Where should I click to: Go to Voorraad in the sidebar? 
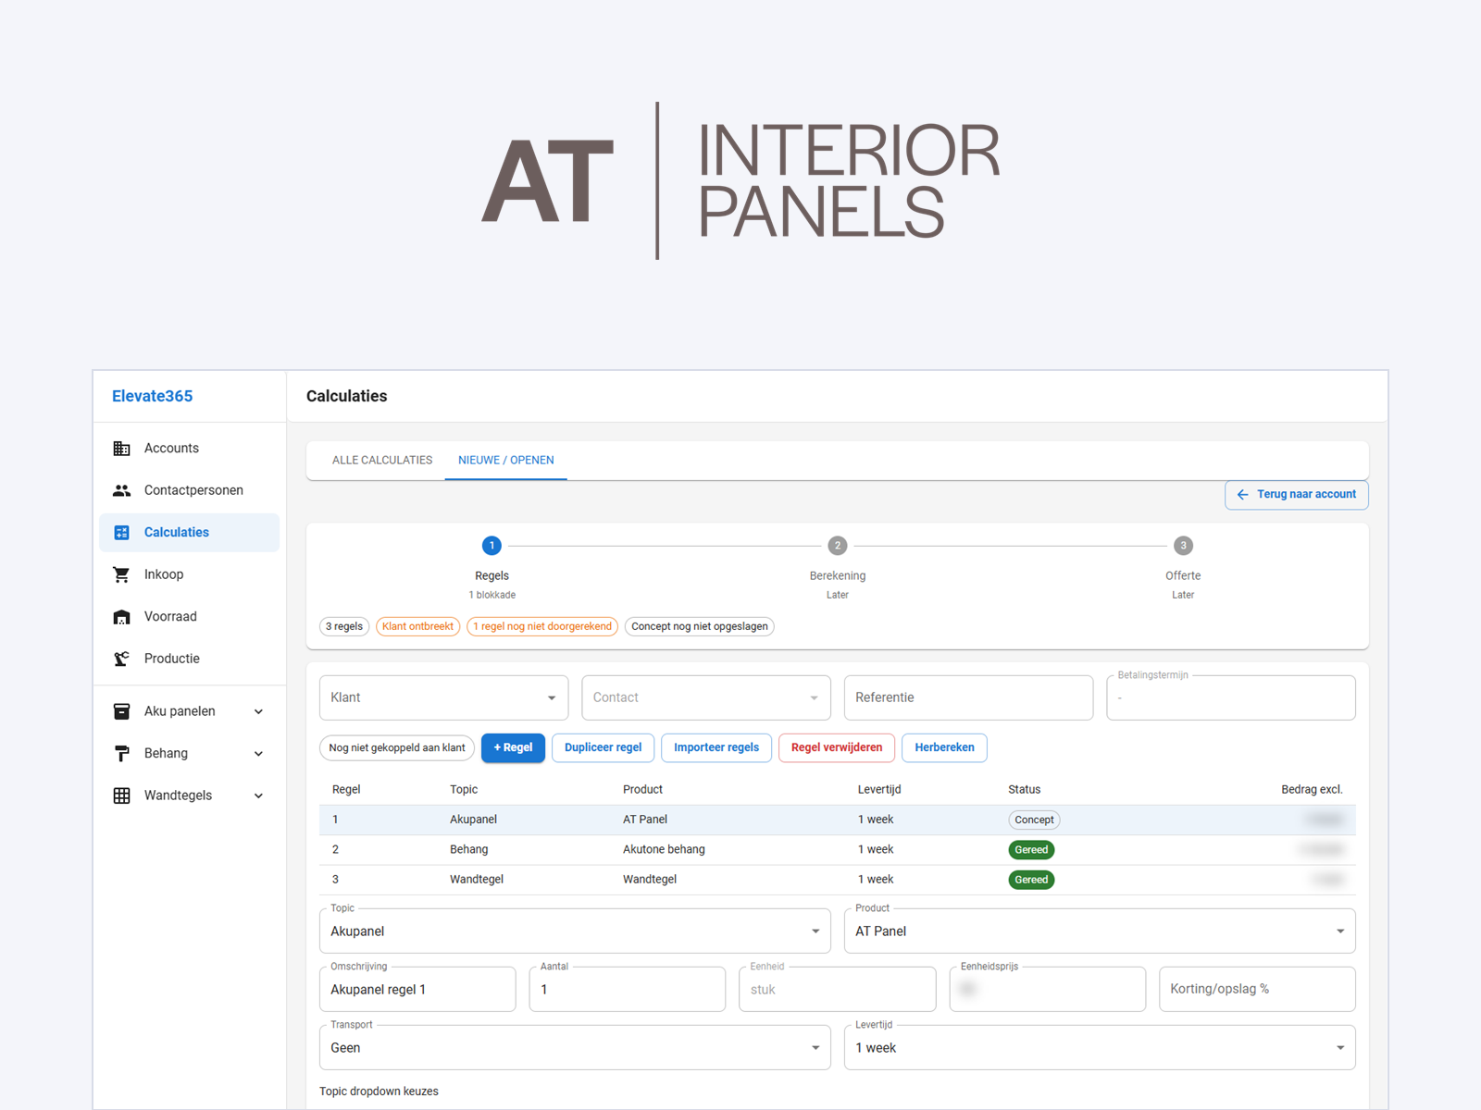[190, 617]
